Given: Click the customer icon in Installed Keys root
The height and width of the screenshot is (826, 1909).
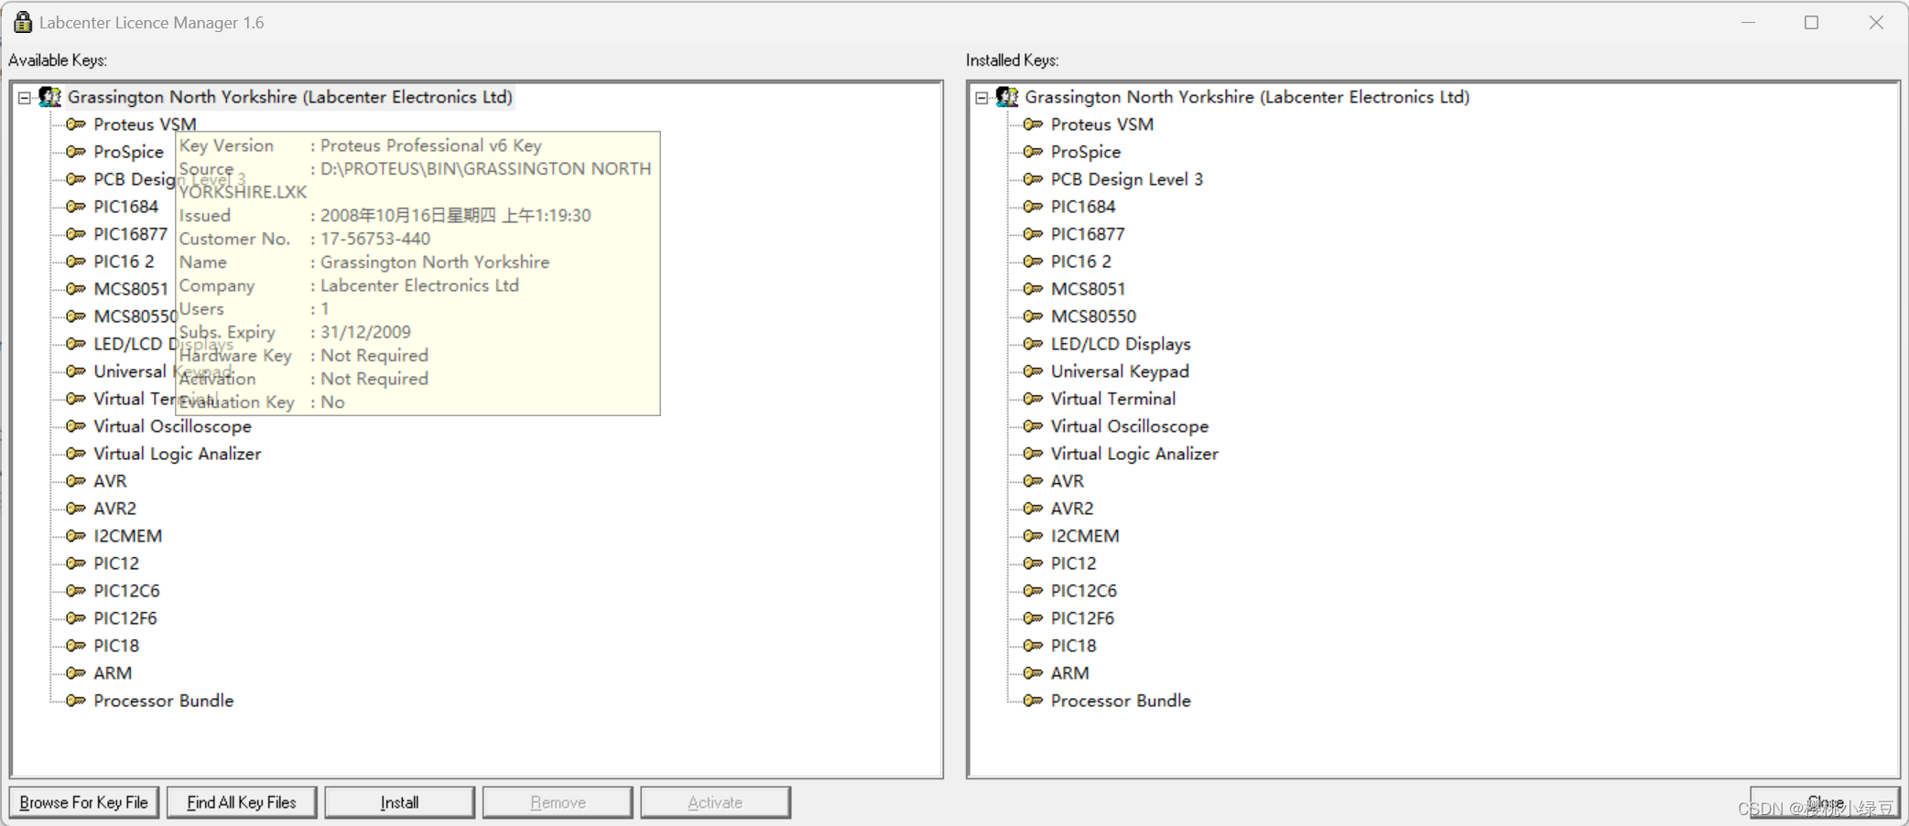Looking at the screenshot, I should 1007,97.
